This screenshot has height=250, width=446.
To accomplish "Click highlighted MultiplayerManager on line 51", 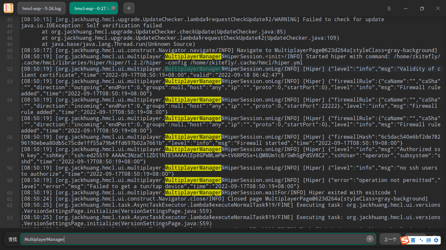I will point(193,57).
